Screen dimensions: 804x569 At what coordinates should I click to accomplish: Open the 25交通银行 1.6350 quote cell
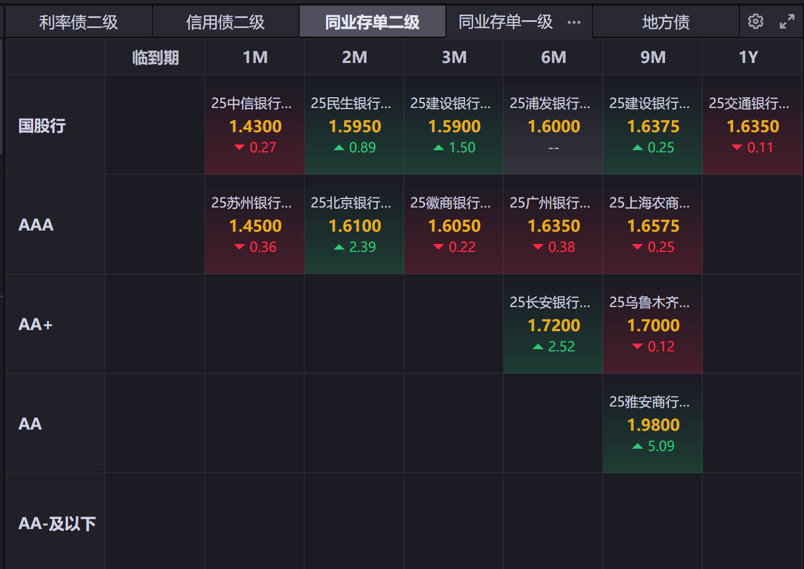click(x=752, y=125)
